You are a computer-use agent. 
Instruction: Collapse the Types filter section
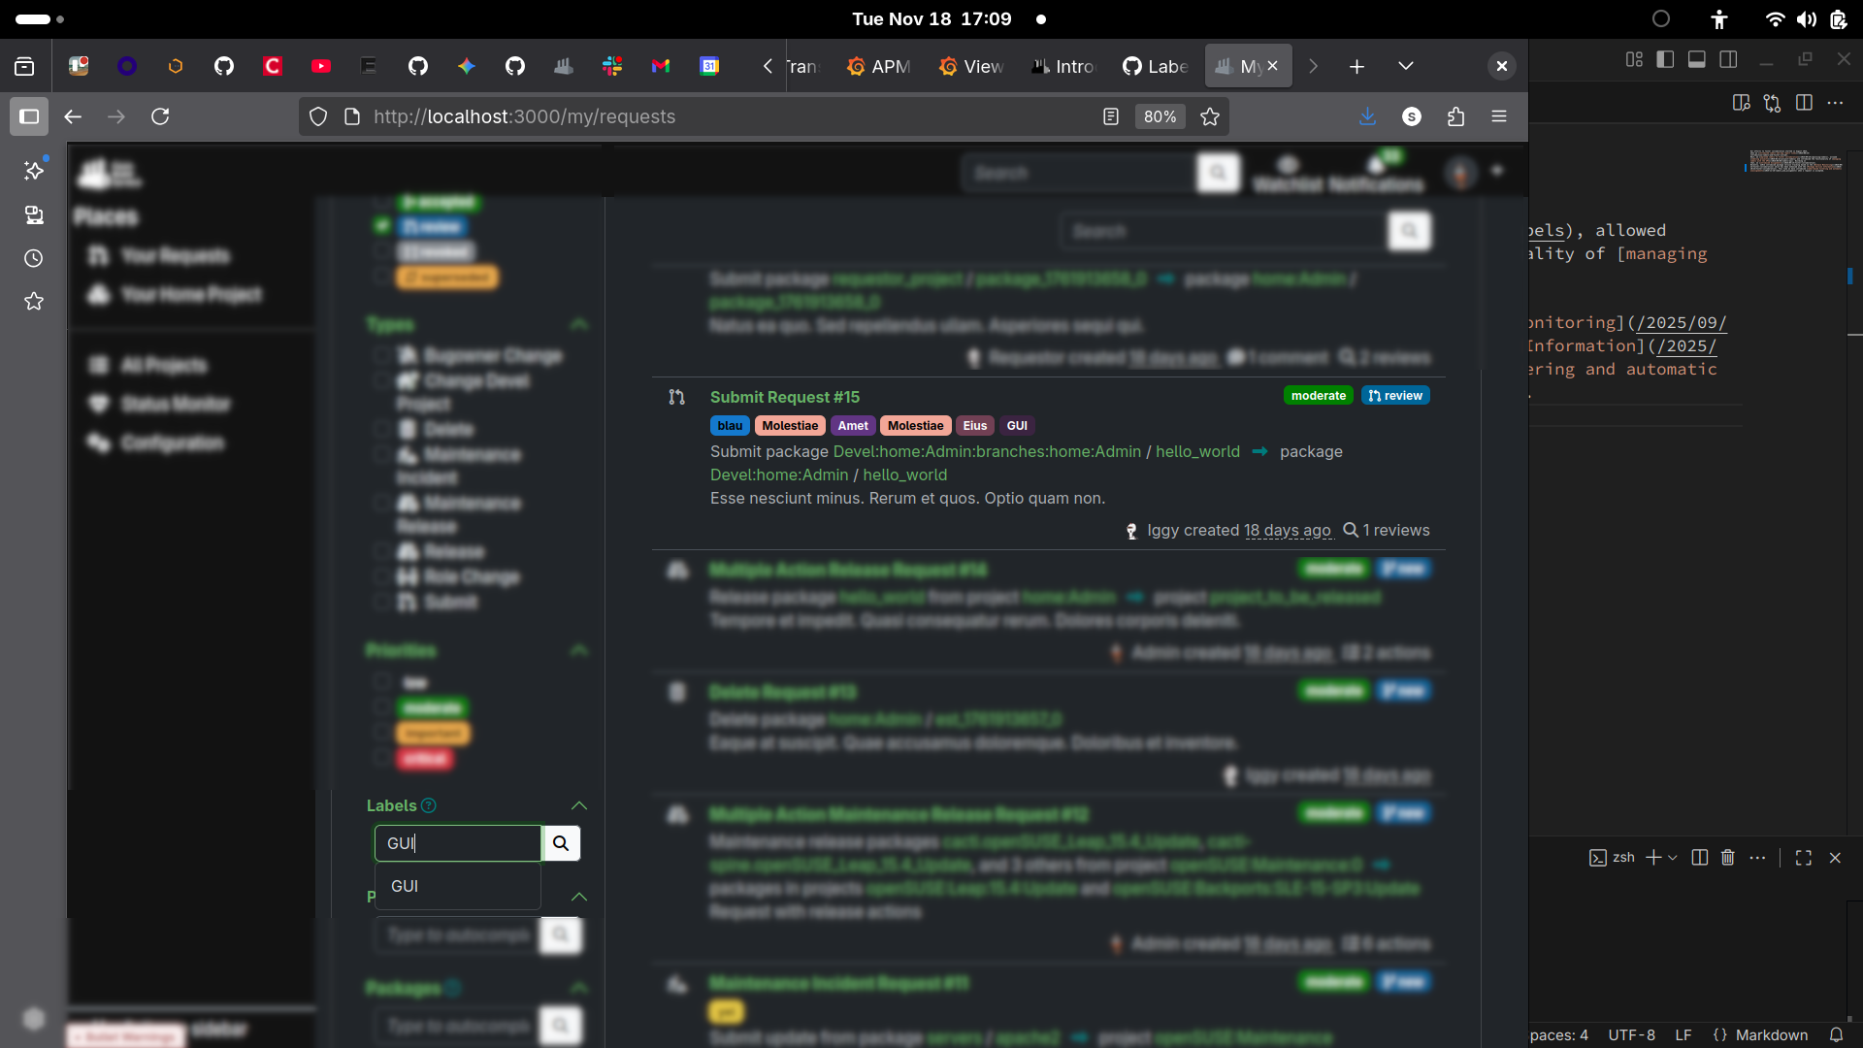pos(579,324)
